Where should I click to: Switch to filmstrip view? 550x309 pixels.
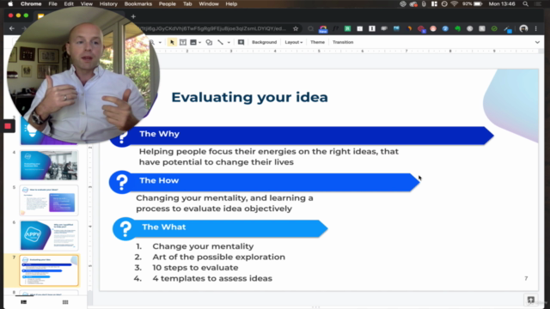(x=24, y=302)
